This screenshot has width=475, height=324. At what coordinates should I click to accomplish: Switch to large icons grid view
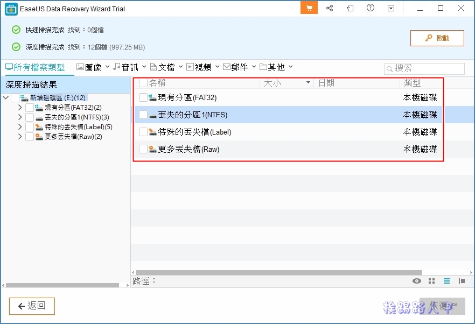click(432, 281)
